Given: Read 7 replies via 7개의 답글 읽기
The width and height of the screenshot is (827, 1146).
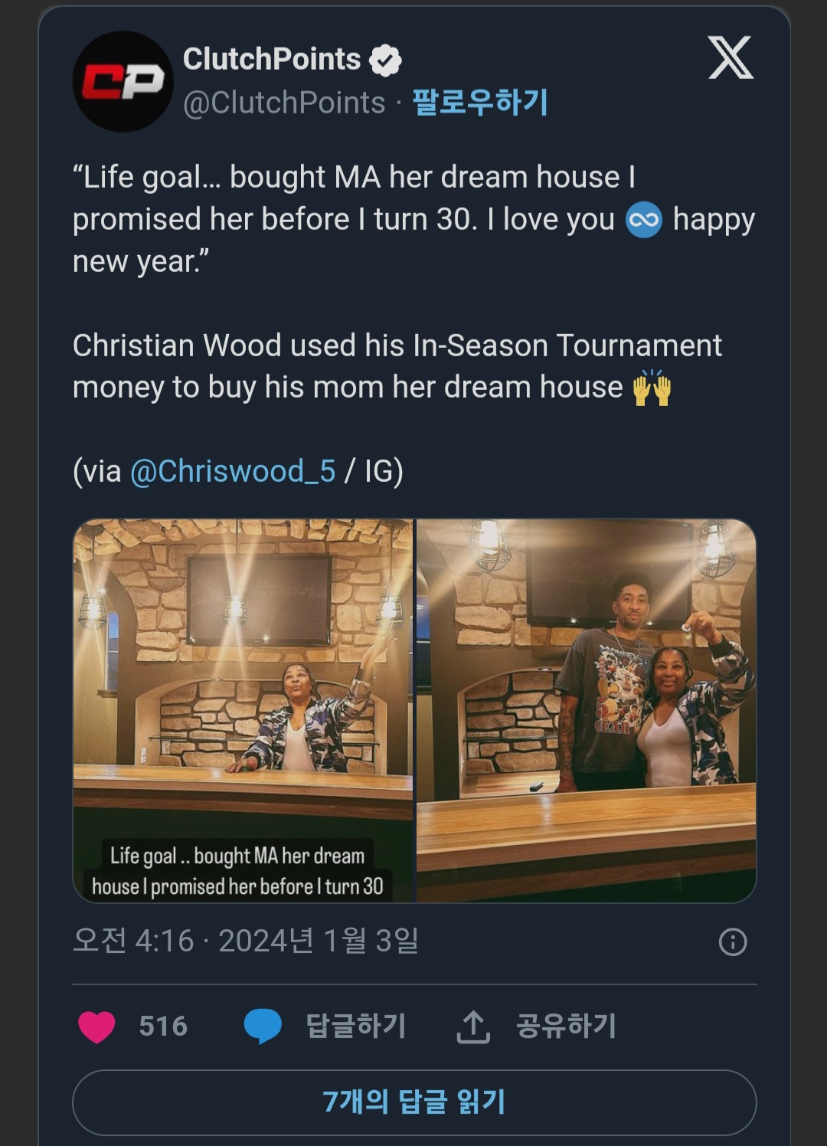Looking at the screenshot, I should pos(414,1102).
